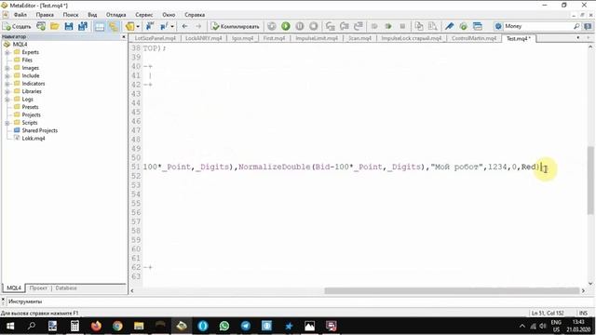Switch to the ControlMartin.mq4 tab
Viewport: 596px width, 335px height.
pyautogui.click(x=474, y=38)
